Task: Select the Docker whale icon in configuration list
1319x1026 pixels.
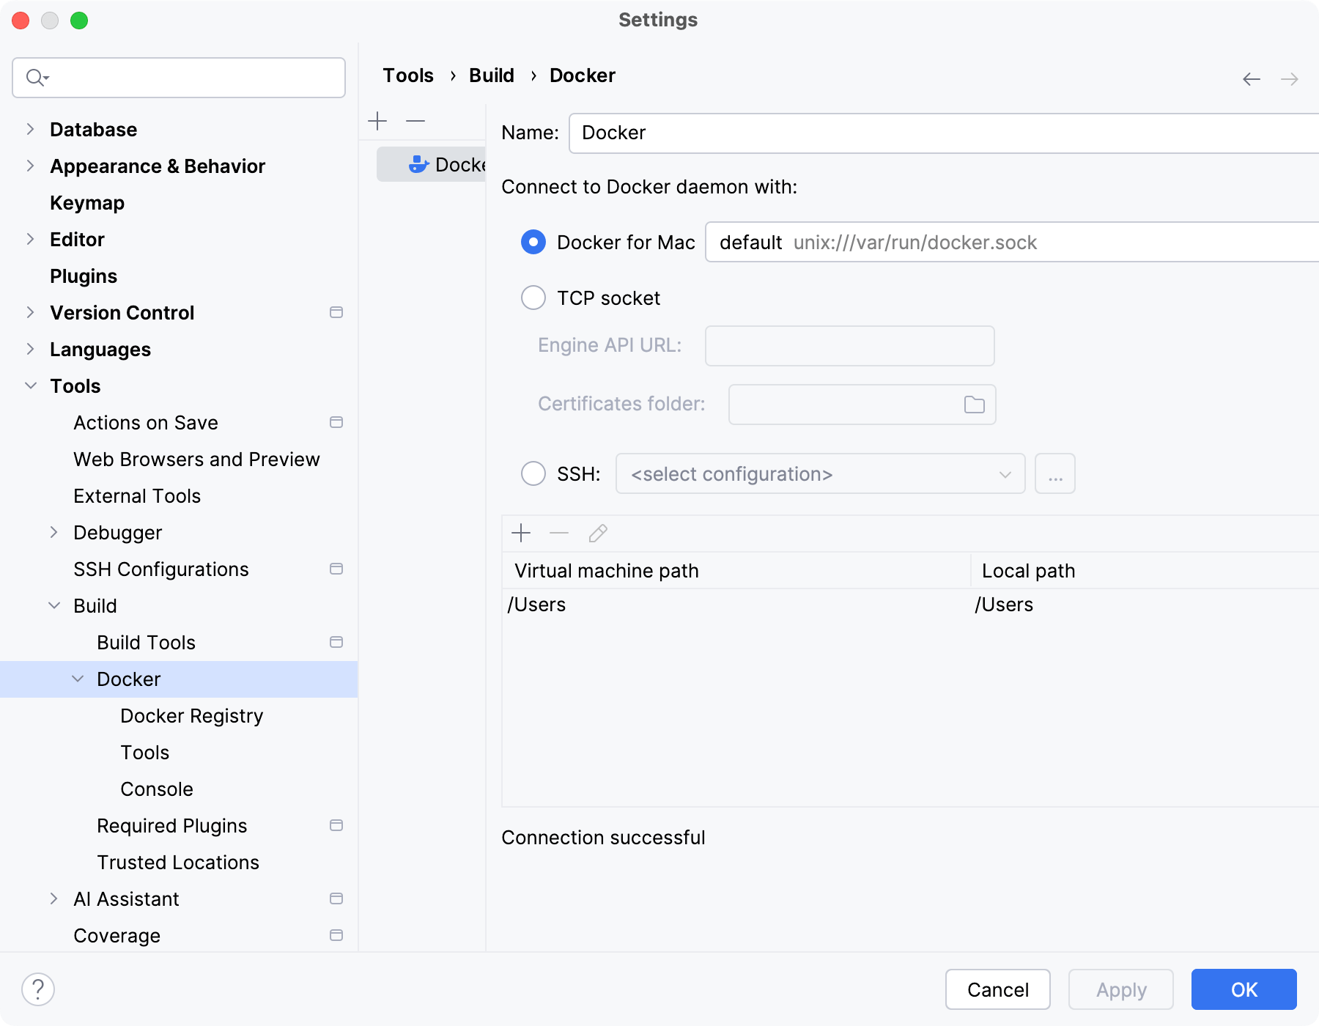Action: (417, 164)
